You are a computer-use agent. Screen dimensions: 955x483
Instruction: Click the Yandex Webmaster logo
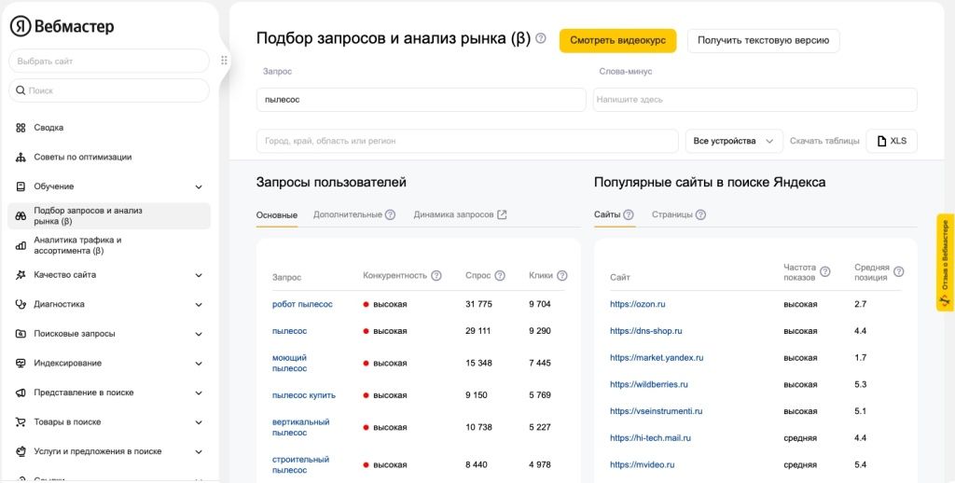tap(62, 26)
